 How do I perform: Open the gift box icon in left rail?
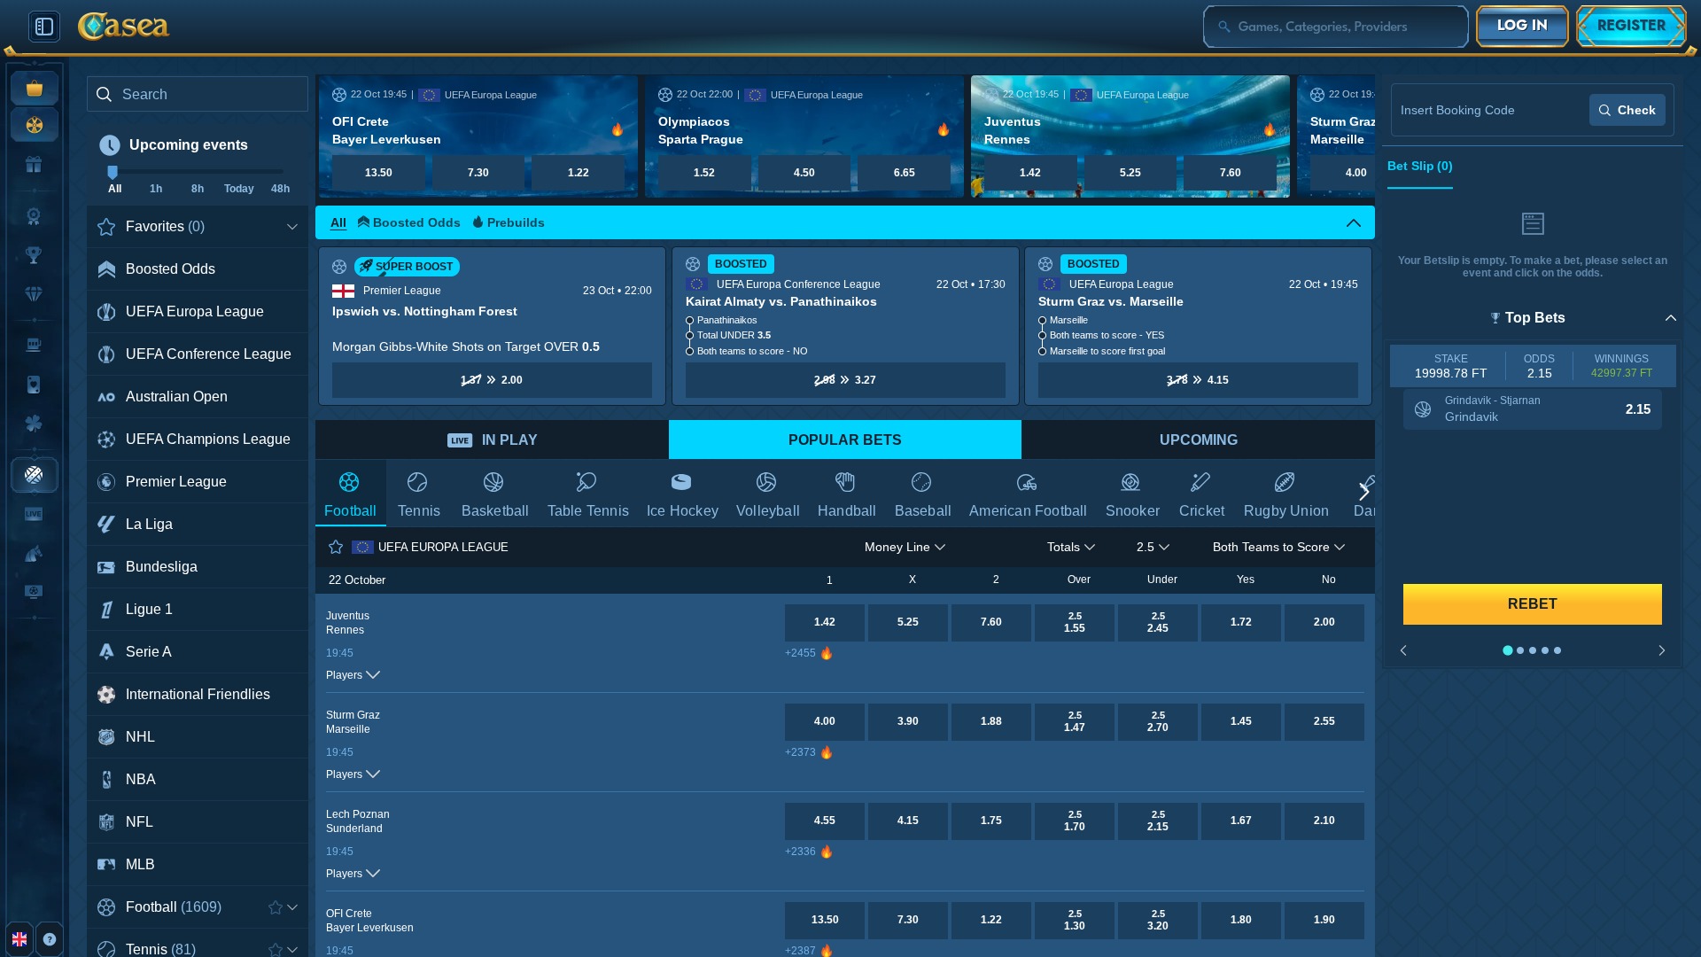tap(34, 165)
